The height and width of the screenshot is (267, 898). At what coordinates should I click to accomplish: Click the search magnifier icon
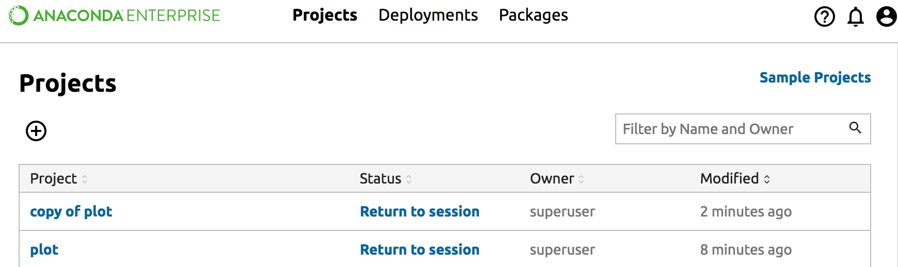[855, 128]
